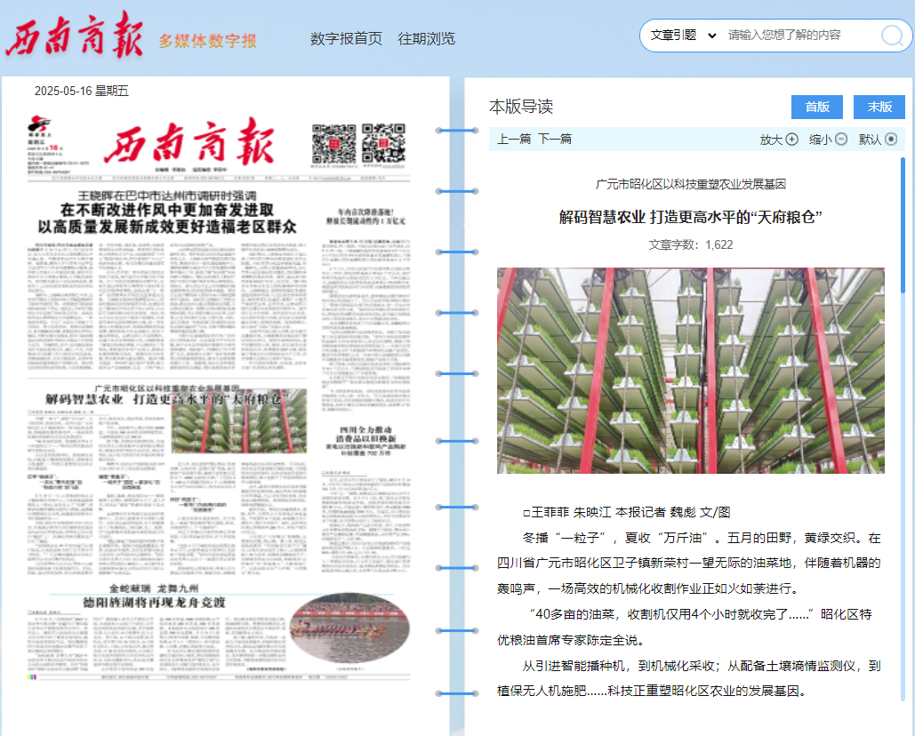This screenshot has height=736, width=915.
Task: Go to 上一篇 previous article
Action: pos(514,140)
